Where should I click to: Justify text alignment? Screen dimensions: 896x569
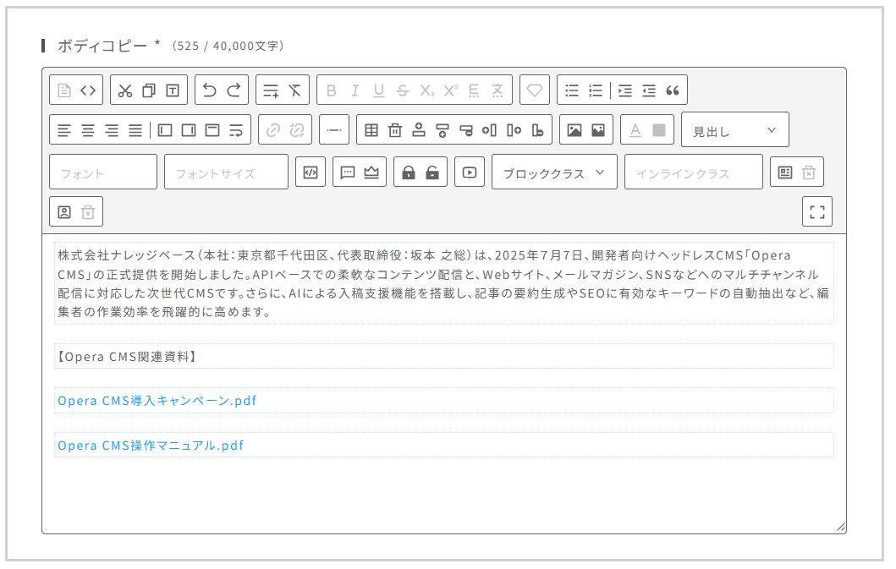(135, 130)
